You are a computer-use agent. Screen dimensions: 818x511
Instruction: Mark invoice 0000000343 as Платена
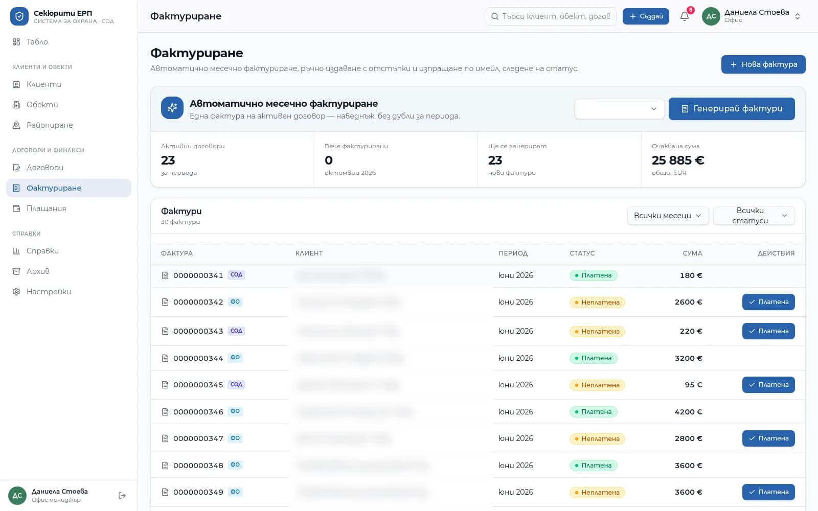(x=768, y=331)
